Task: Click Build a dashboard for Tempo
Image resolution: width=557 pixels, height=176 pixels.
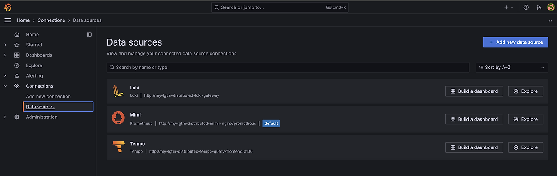Action: tap(474, 147)
